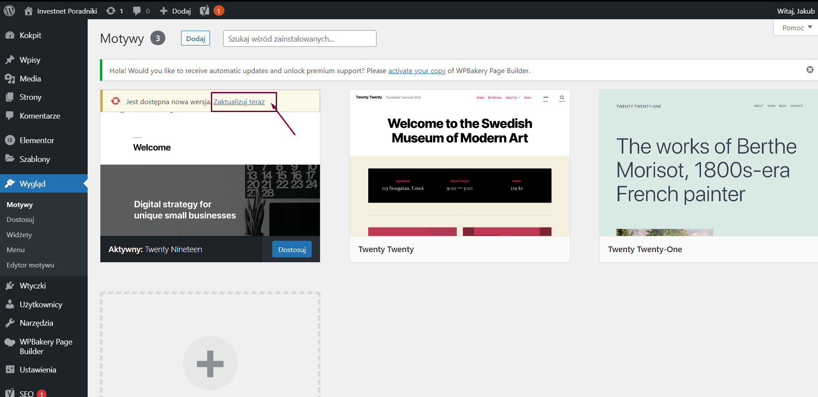Open the updates icon in admin bar
The height and width of the screenshot is (397, 818).
[x=111, y=11]
